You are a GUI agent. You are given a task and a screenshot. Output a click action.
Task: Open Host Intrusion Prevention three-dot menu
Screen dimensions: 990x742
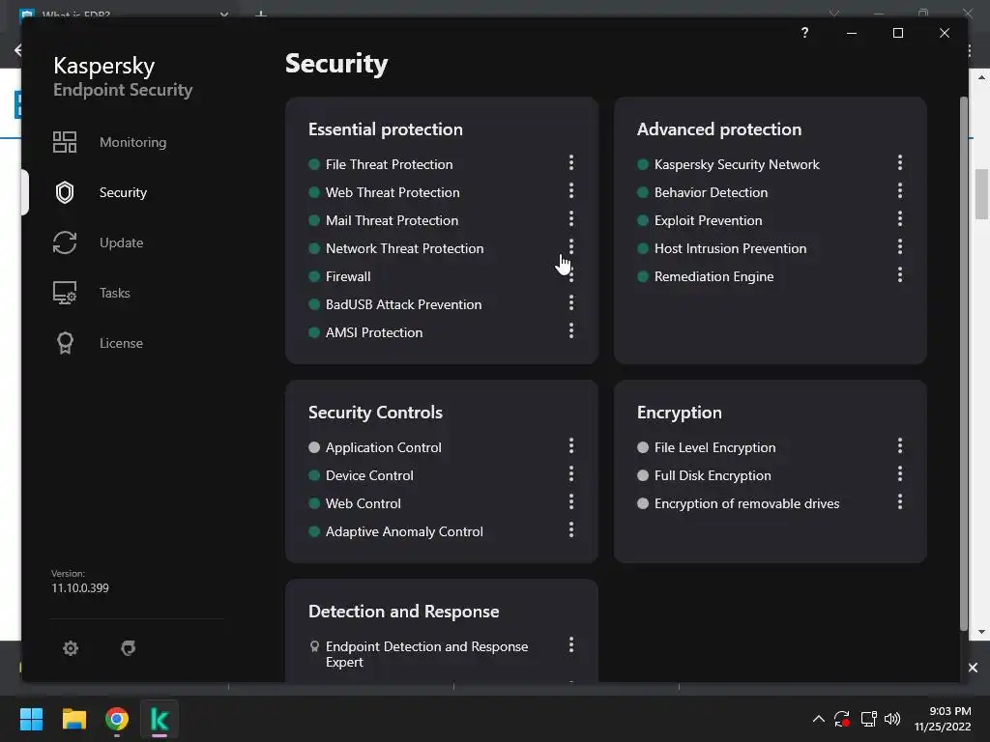pos(900,246)
